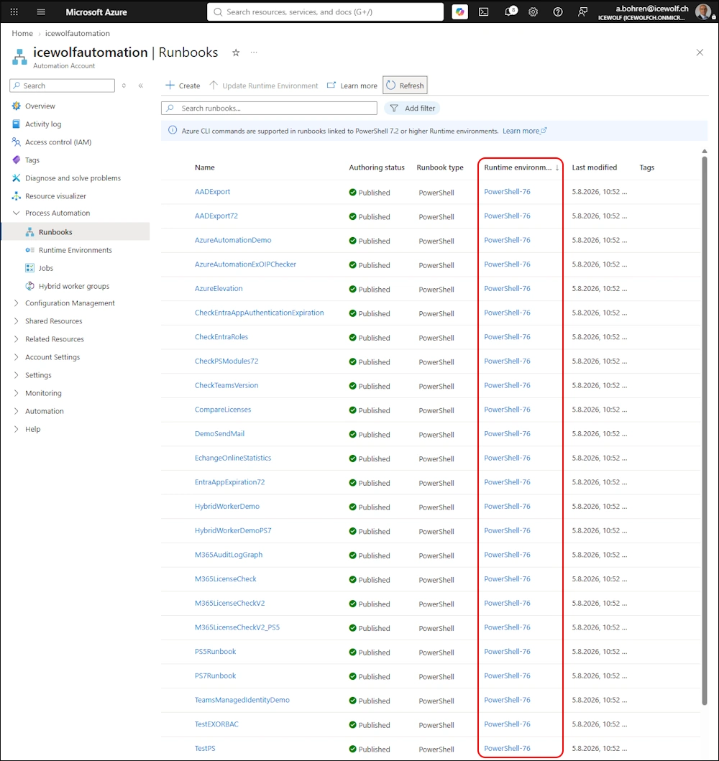The image size is (719, 761).
Task: Click Add filter button
Action: [412, 109]
